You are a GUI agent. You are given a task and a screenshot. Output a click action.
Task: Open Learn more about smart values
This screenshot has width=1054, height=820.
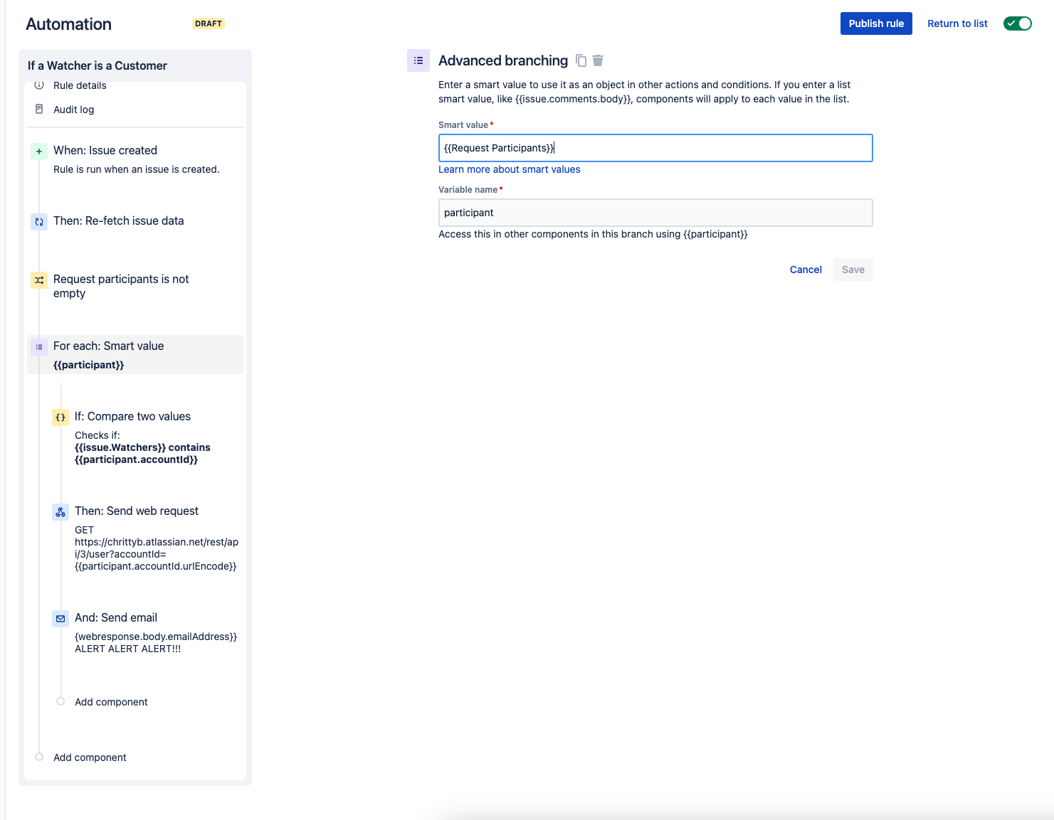point(509,169)
